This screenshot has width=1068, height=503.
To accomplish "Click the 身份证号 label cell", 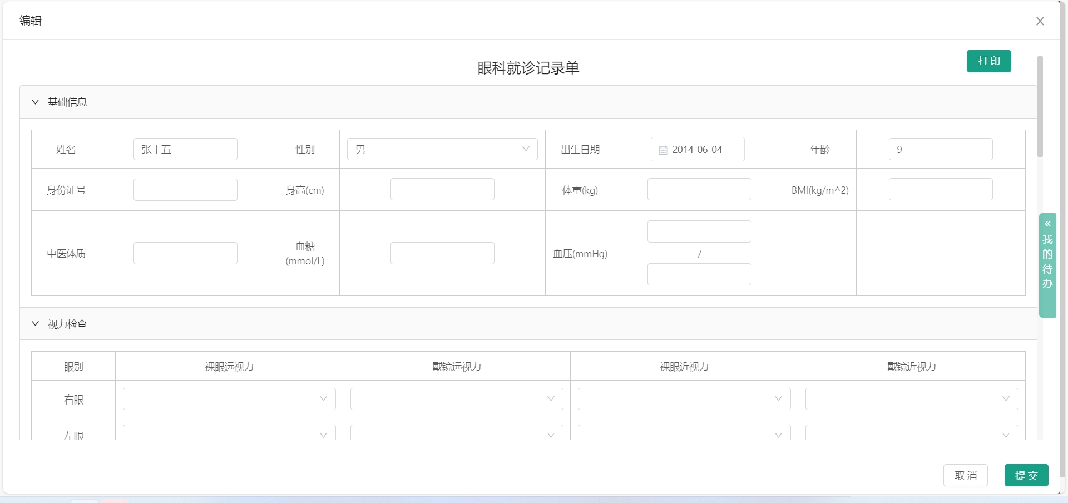I will [x=66, y=190].
